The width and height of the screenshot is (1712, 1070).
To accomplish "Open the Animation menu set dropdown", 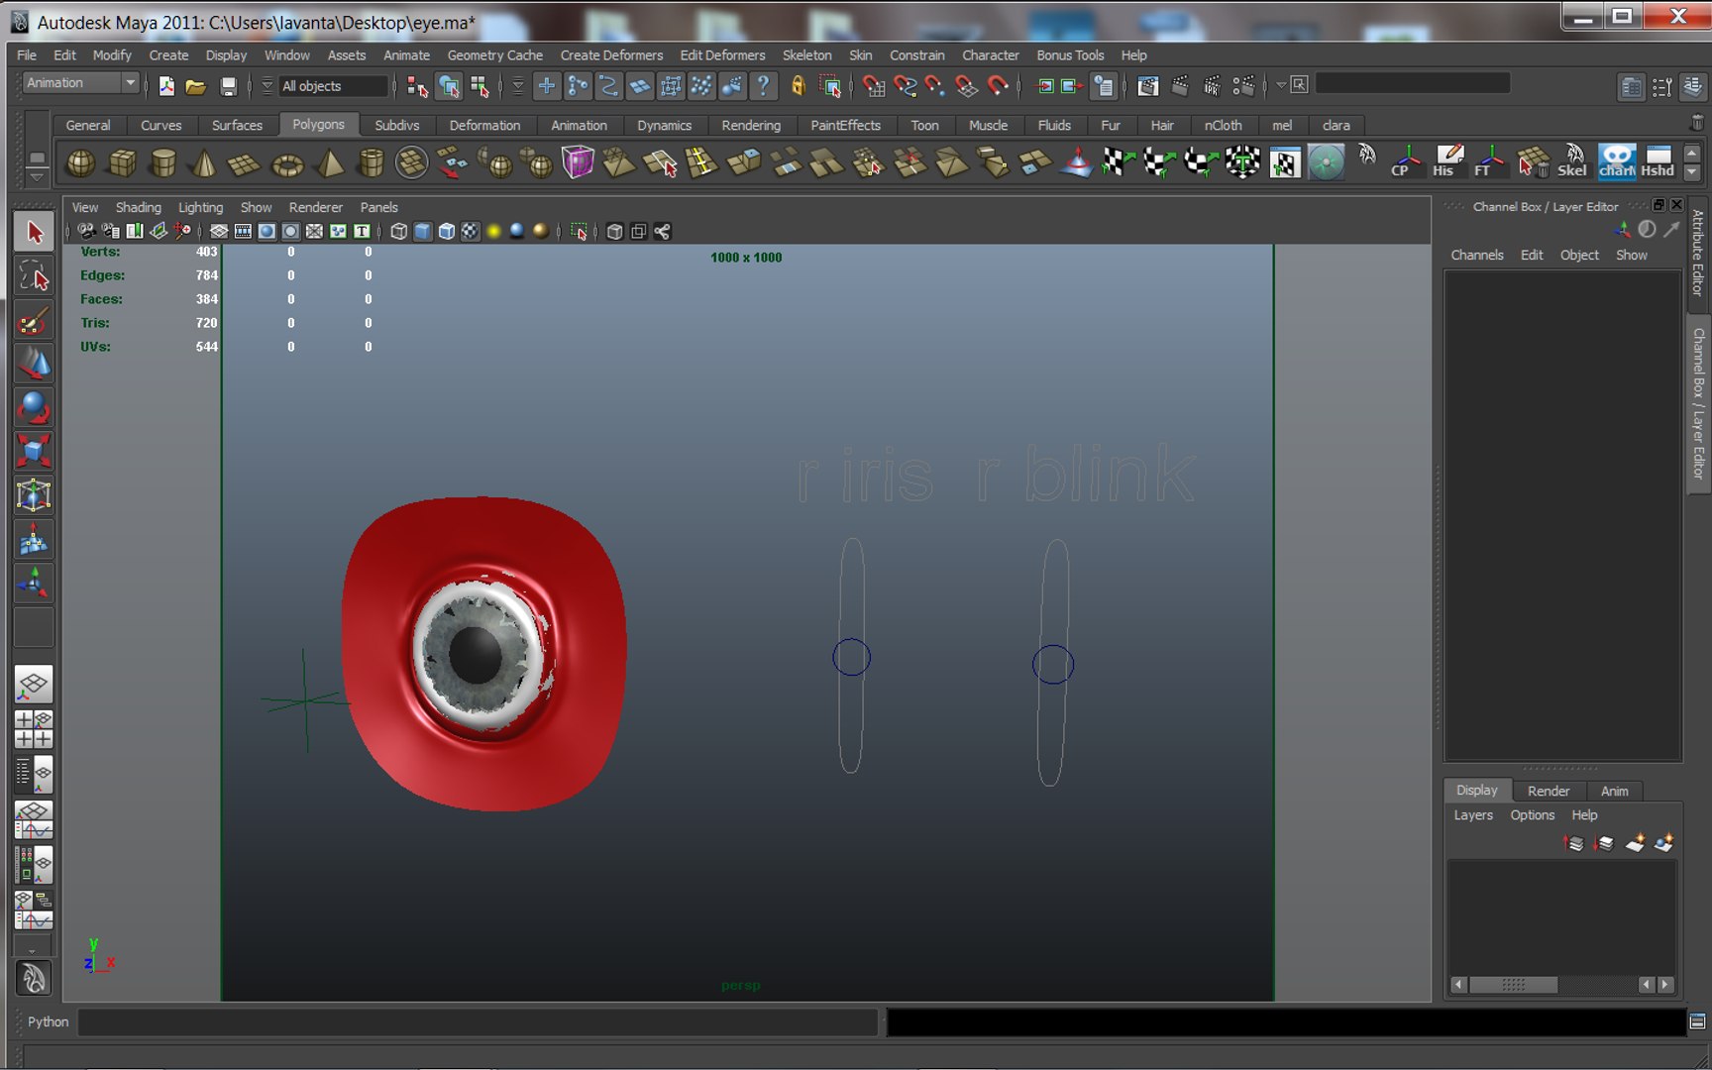I will tap(81, 83).
